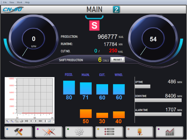
Task: Click the NPM speed gauge value 0
Action: [x=34, y=39]
